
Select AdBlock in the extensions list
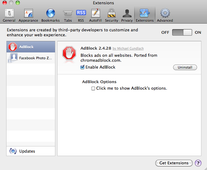[31, 47]
